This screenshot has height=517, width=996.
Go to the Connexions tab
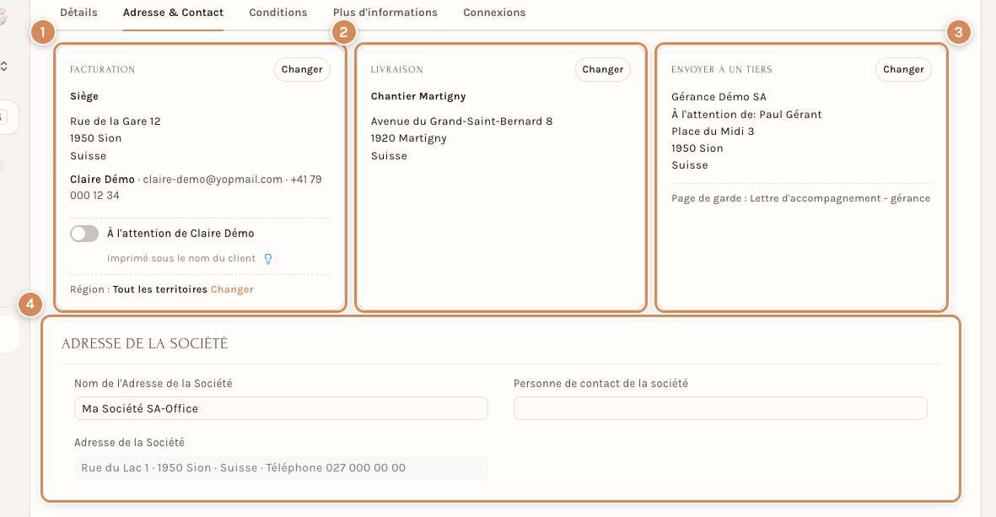pyautogui.click(x=494, y=12)
